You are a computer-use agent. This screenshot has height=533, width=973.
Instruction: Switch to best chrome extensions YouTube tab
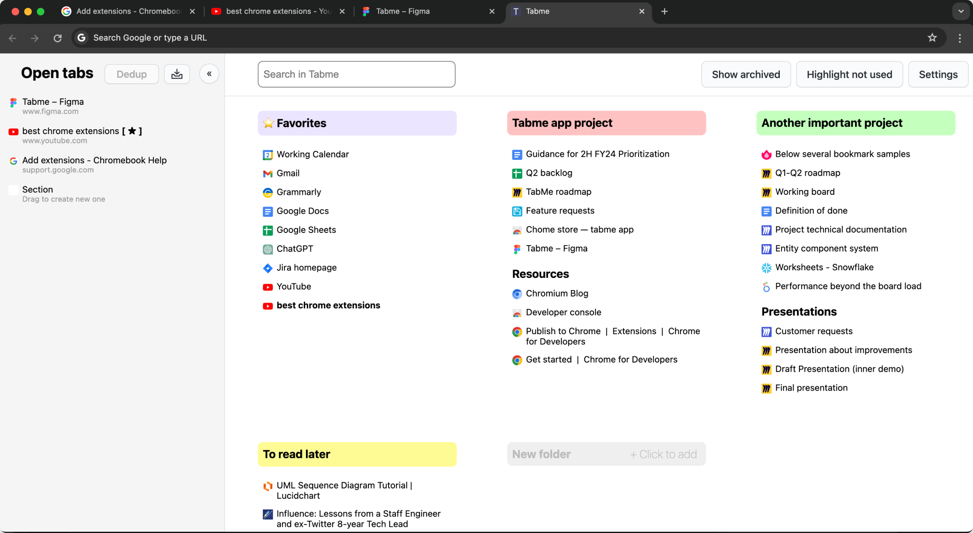[278, 11]
